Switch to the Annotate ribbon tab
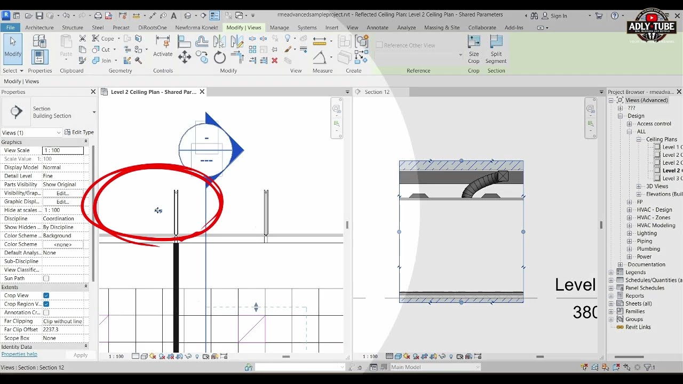683x384 pixels. pos(377,27)
